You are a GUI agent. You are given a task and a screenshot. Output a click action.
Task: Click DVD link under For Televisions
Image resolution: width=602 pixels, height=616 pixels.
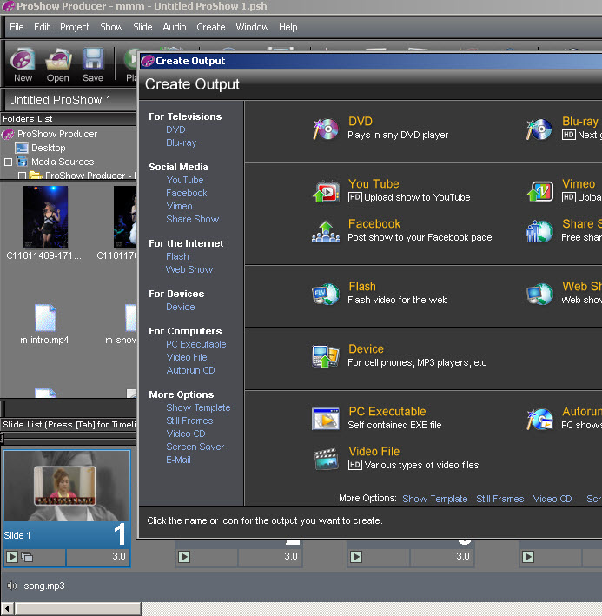click(175, 129)
